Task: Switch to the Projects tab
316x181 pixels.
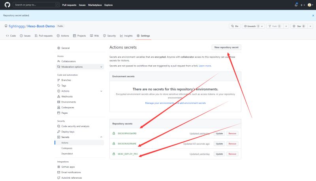Action: point(79,36)
